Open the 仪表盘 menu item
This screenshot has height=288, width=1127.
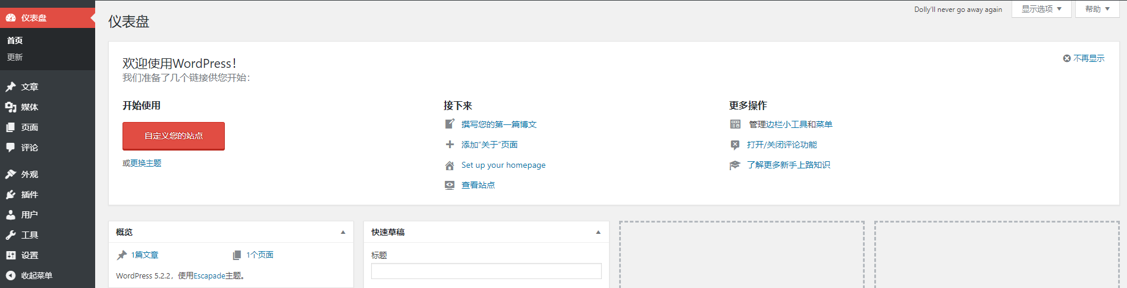pyautogui.click(x=48, y=18)
